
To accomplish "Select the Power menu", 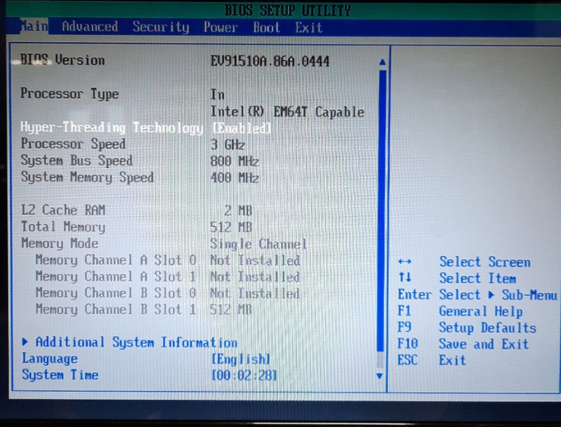I will (219, 26).
